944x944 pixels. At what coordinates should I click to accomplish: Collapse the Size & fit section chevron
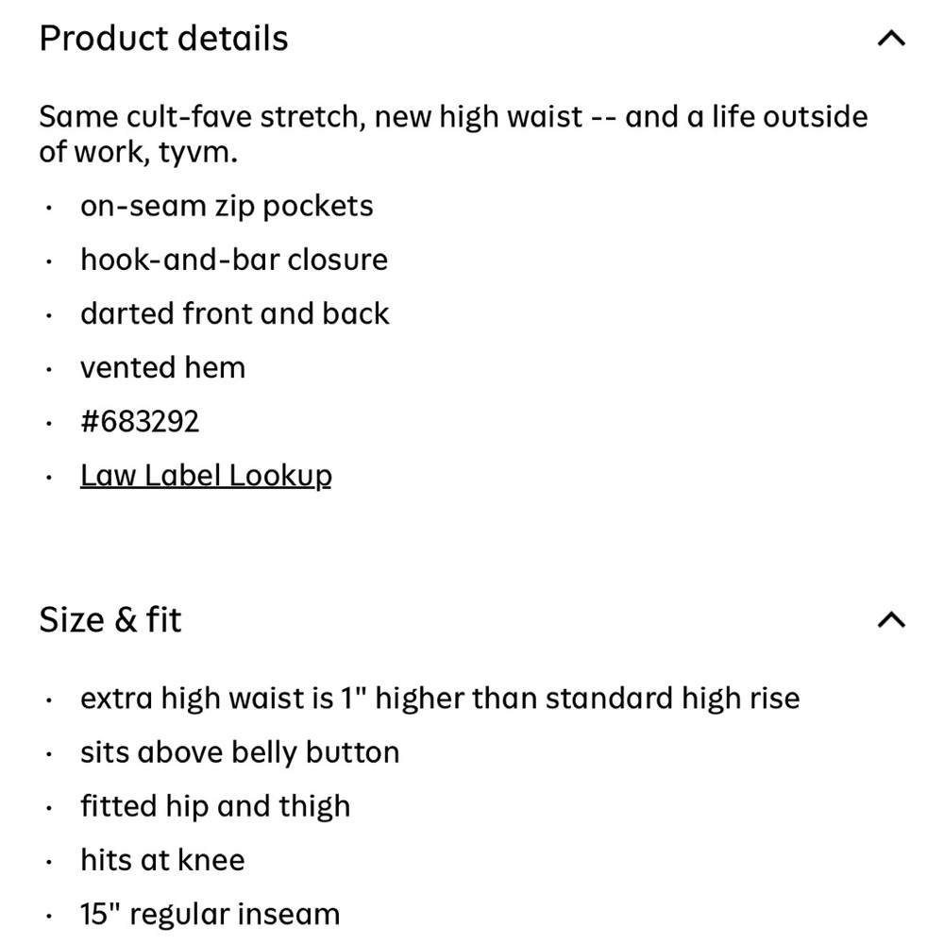click(x=892, y=619)
